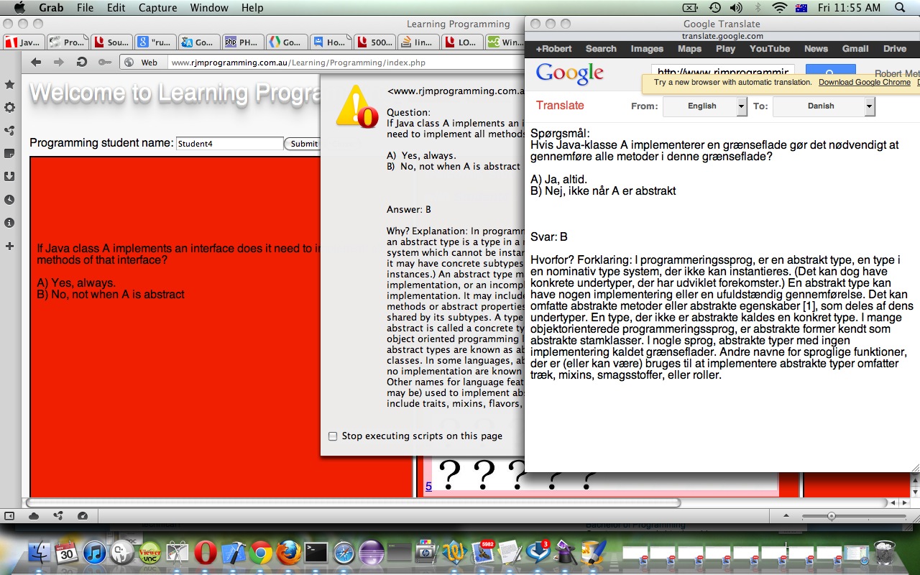This screenshot has height=575, width=920.
Task: Click Gmail in Google top bar
Action: (855, 49)
